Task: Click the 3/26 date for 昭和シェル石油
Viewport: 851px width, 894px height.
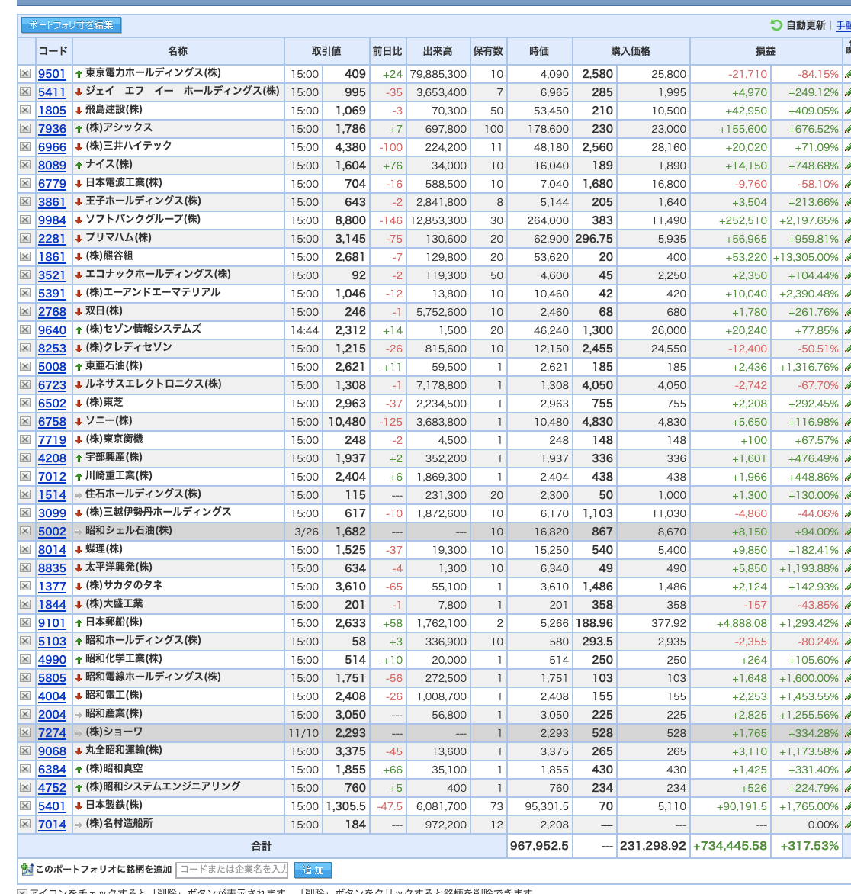Action: pos(306,532)
